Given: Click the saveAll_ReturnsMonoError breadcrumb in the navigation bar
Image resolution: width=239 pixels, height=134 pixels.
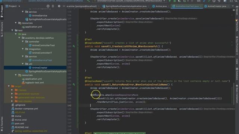Looking at the screenshot, I should point(56,1).
